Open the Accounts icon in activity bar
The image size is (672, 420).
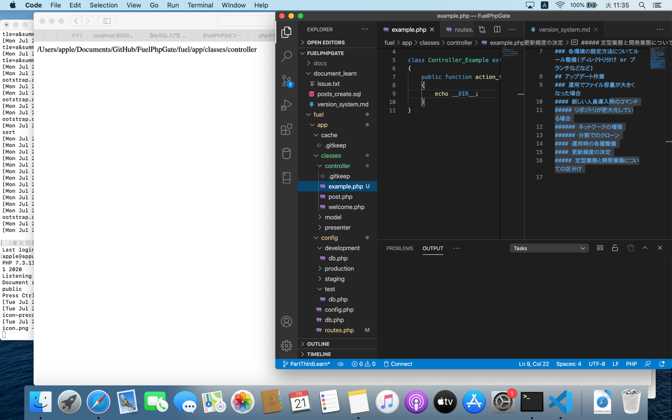(x=286, y=321)
